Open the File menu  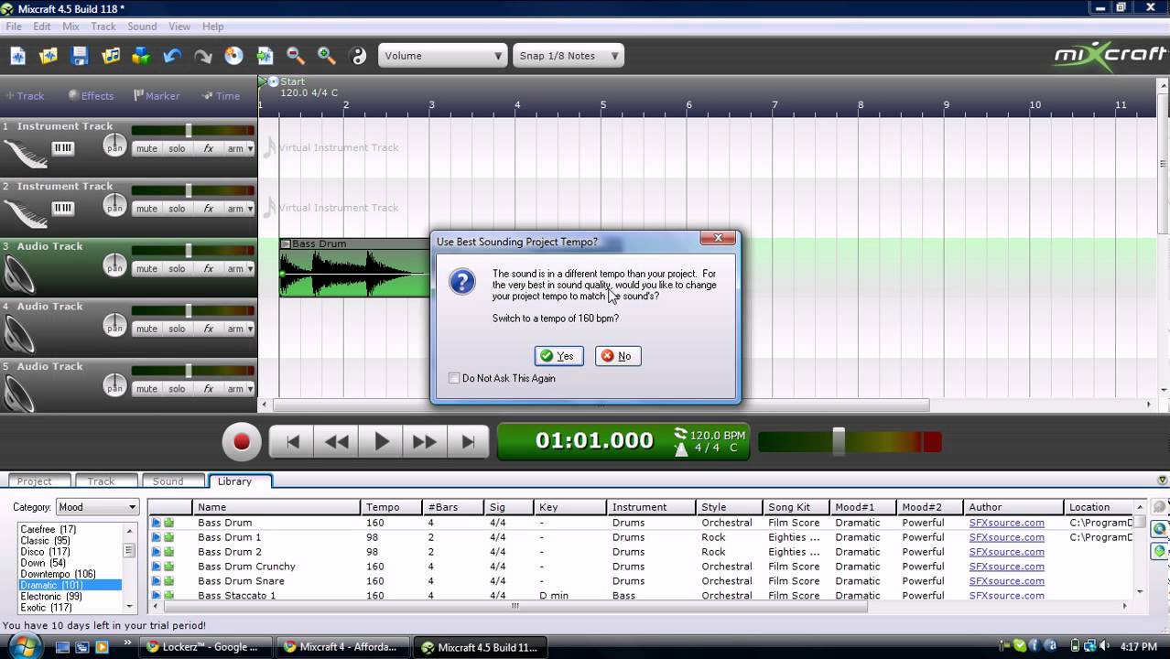pos(14,27)
